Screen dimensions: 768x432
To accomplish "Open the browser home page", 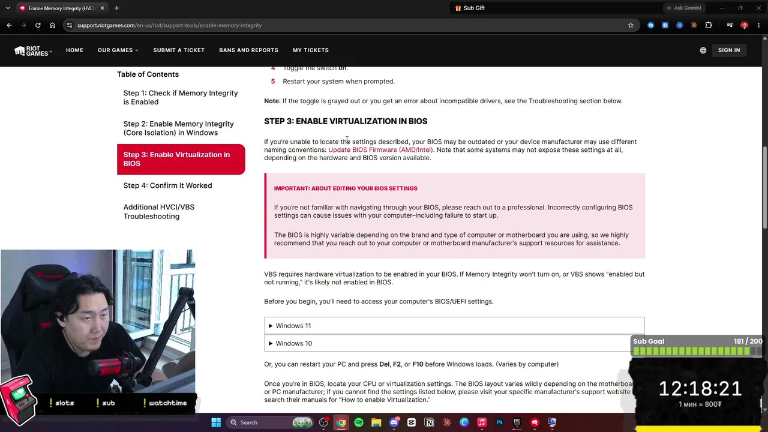I will click(x=52, y=25).
